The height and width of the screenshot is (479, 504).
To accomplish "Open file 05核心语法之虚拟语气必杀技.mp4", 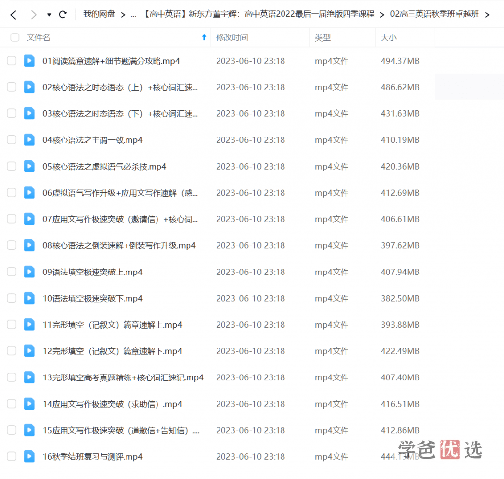I will (x=104, y=167).
